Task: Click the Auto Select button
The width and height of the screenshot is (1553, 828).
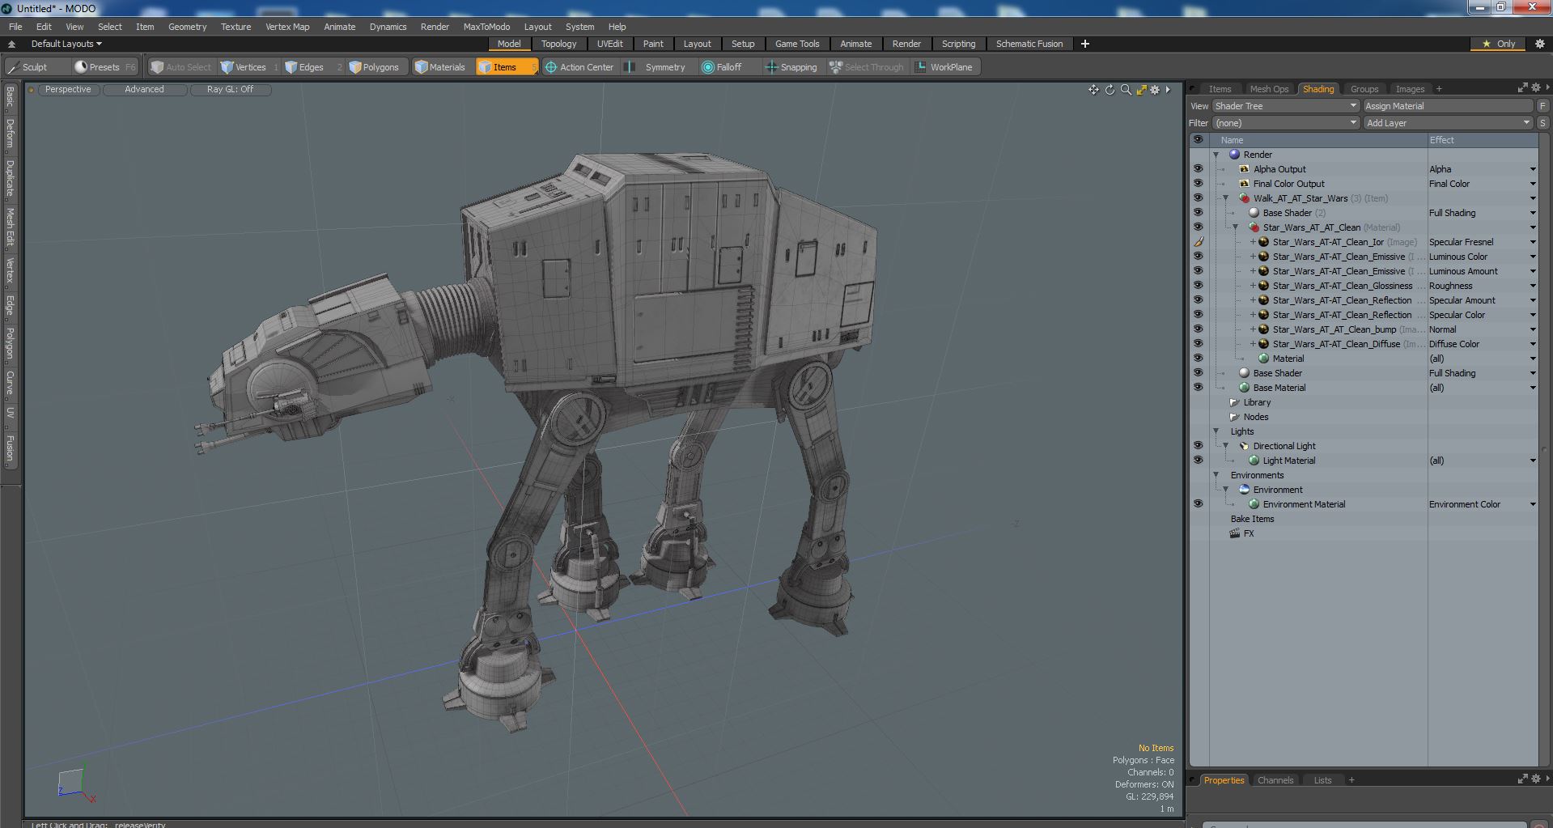Action: [182, 67]
